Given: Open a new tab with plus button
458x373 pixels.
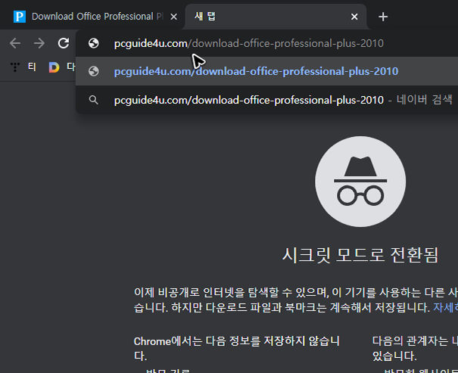Looking at the screenshot, I should pyautogui.click(x=383, y=17).
